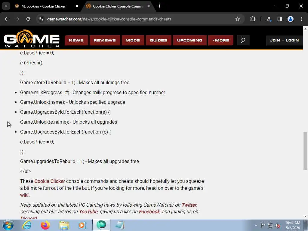Follow the Cookie Clicker link in paragraph
308x231 pixels.
[50, 181]
